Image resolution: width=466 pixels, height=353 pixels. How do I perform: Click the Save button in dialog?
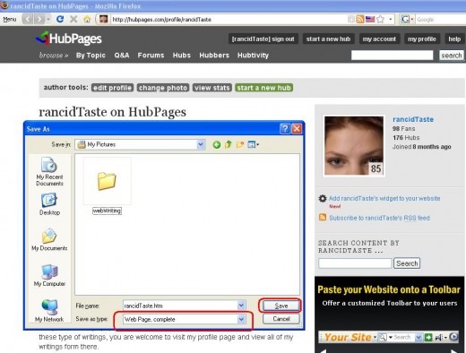[x=280, y=306]
